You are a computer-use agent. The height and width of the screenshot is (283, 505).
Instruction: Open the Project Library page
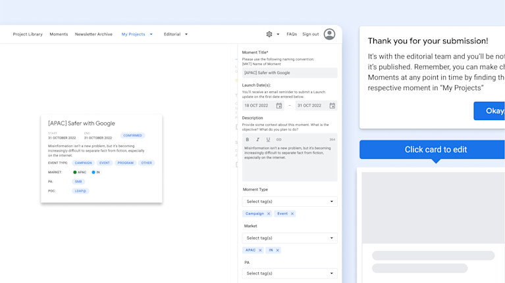(28, 34)
